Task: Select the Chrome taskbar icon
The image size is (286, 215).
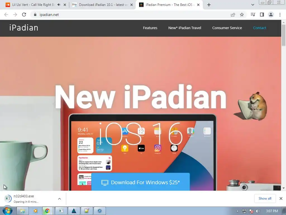Action: (x=47, y=211)
